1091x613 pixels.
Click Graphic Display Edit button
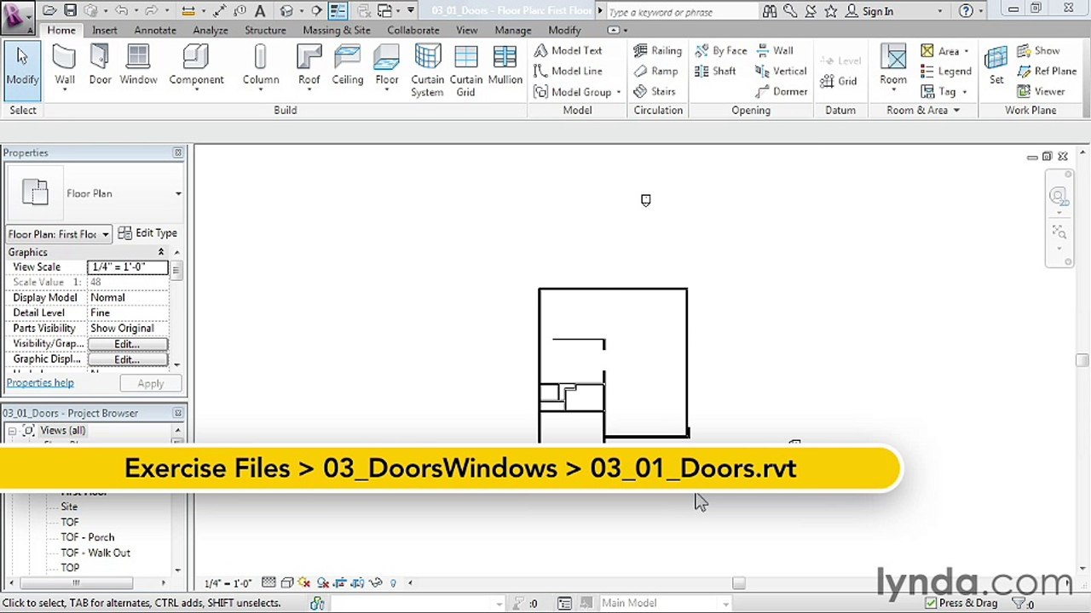coord(127,359)
